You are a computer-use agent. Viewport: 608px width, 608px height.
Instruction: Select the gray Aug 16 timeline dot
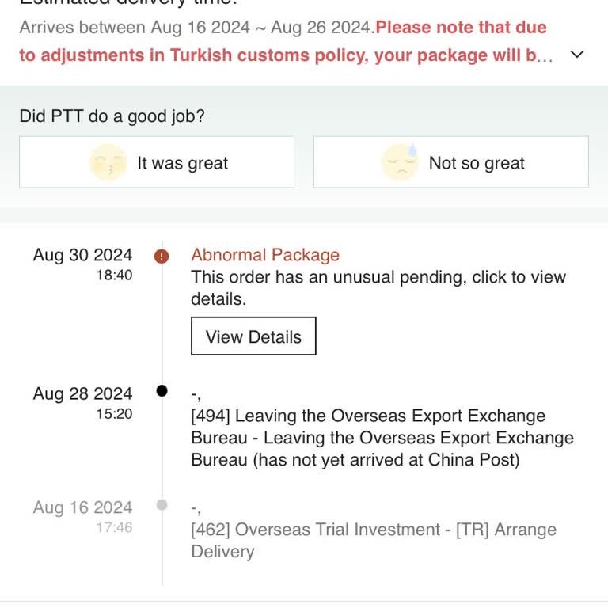pyautogui.click(x=162, y=504)
